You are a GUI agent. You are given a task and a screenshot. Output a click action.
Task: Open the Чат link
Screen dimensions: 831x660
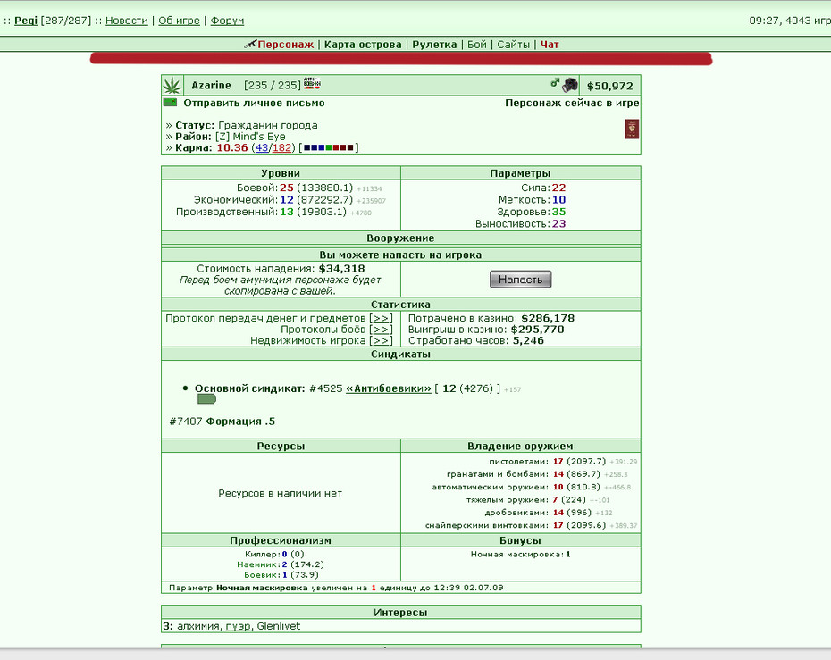(550, 45)
